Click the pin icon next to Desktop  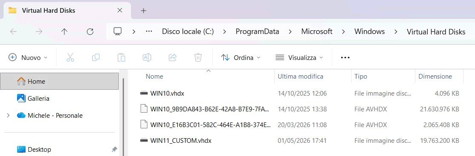[x=114, y=149]
